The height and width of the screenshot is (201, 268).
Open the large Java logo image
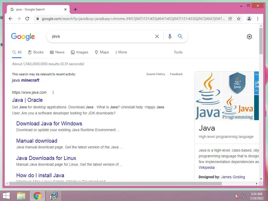click(208, 96)
